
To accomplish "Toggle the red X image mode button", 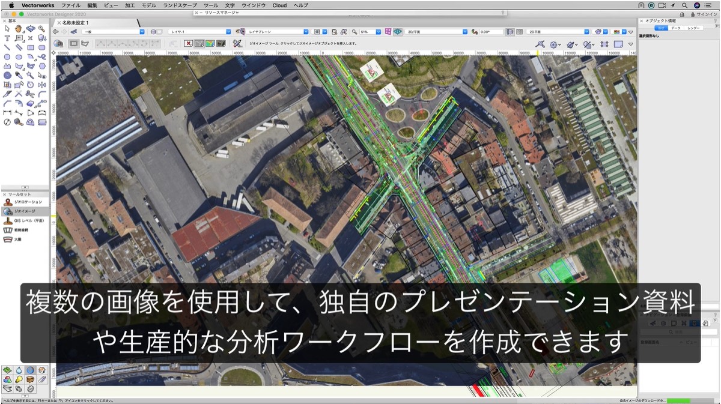I will tap(189, 43).
